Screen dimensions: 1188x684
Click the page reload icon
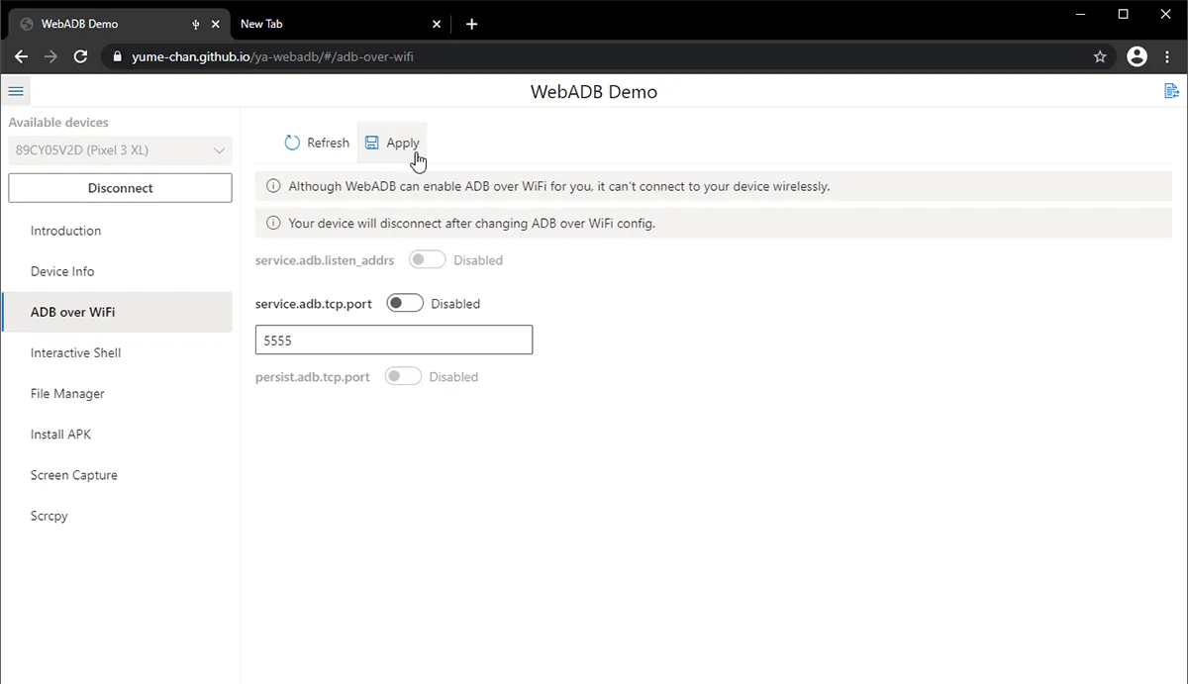(81, 56)
